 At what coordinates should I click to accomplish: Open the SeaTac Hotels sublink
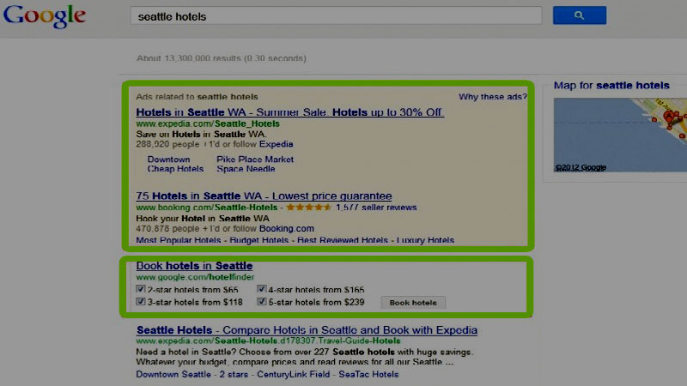click(x=368, y=375)
